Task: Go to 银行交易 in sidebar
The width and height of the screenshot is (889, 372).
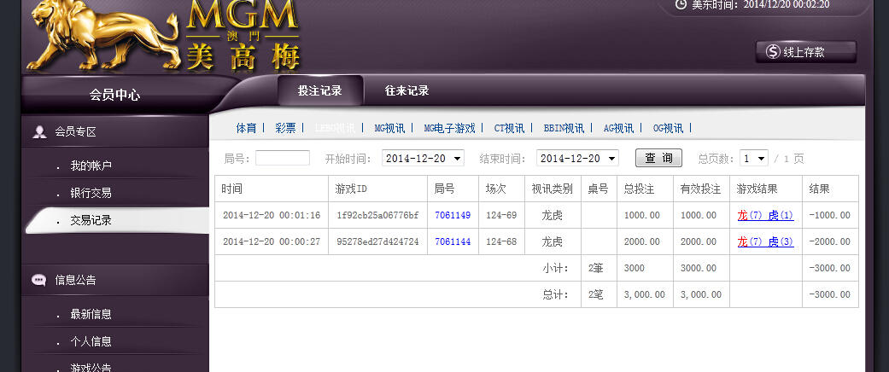Action: tap(91, 193)
